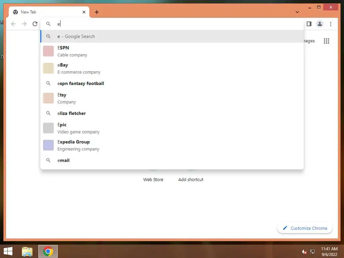The height and width of the screenshot is (258, 344).
Task: Open the Google apps grid
Action: tap(327, 41)
